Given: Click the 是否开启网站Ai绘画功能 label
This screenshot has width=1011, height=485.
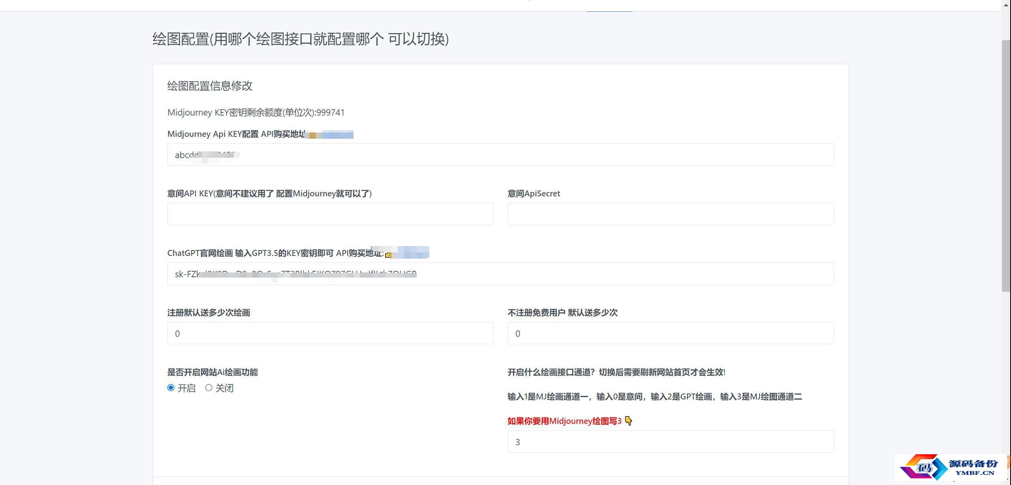Looking at the screenshot, I should 212,373.
